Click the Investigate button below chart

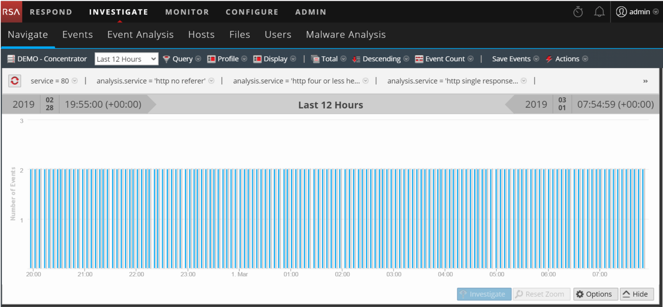point(484,294)
